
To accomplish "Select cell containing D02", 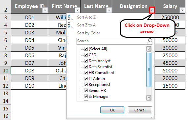I will pos(30,25).
